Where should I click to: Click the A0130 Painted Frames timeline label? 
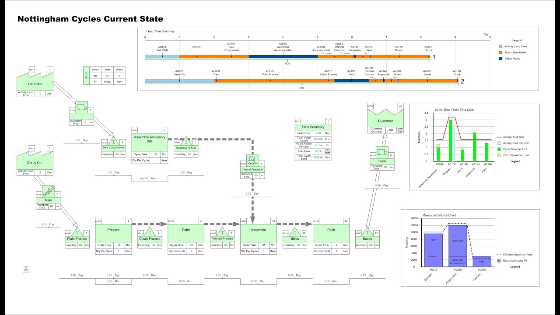(x=369, y=71)
